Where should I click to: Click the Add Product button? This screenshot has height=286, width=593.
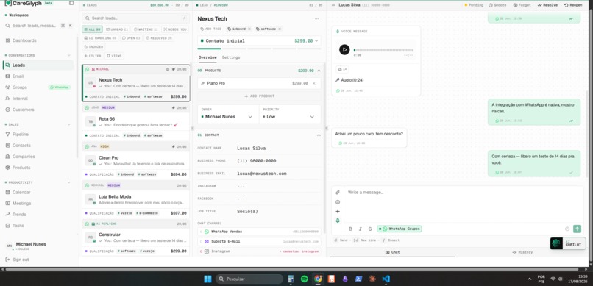[259, 96]
